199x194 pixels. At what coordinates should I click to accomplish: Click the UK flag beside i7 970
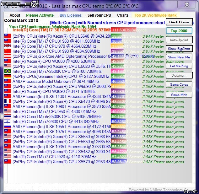8,46
